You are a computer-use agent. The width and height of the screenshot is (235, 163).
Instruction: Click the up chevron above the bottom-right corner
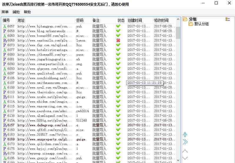point(185,151)
